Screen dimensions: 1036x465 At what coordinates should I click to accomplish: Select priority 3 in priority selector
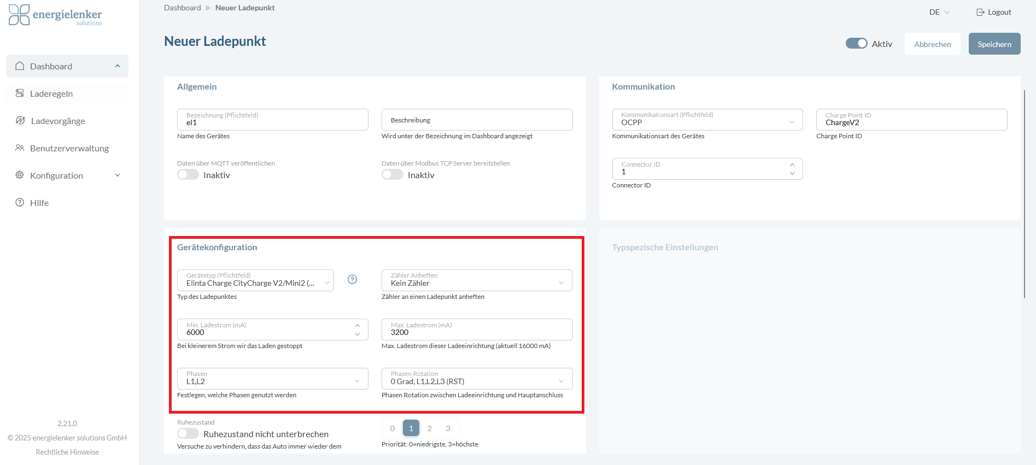click(x=448, y=428)
